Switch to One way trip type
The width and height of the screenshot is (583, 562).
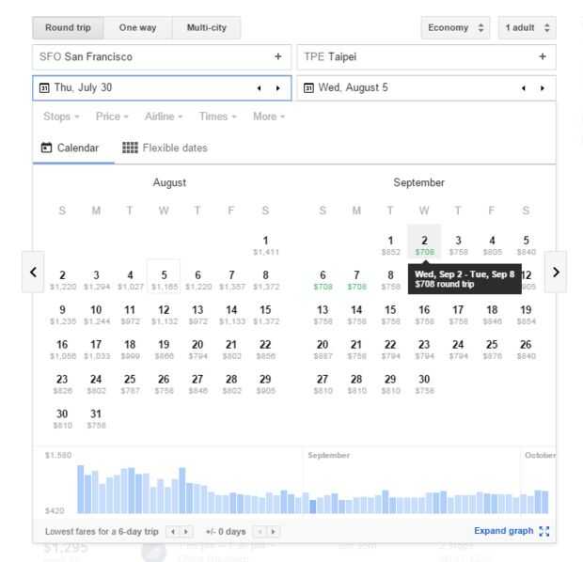click(x=138, y=27)
